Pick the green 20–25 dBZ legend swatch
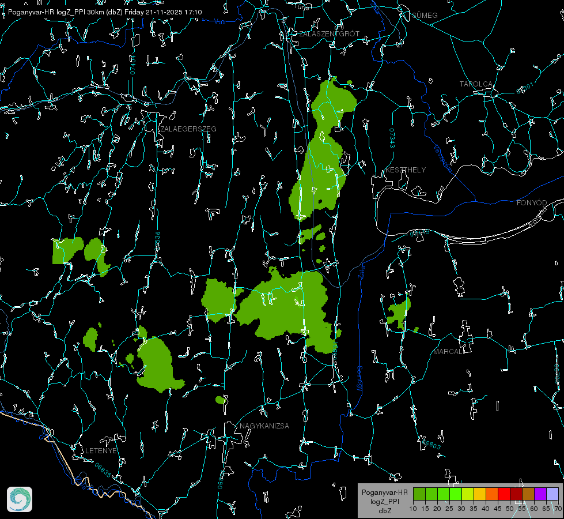The width and height of the screenshot is (564, 519). tap(444, 494)
